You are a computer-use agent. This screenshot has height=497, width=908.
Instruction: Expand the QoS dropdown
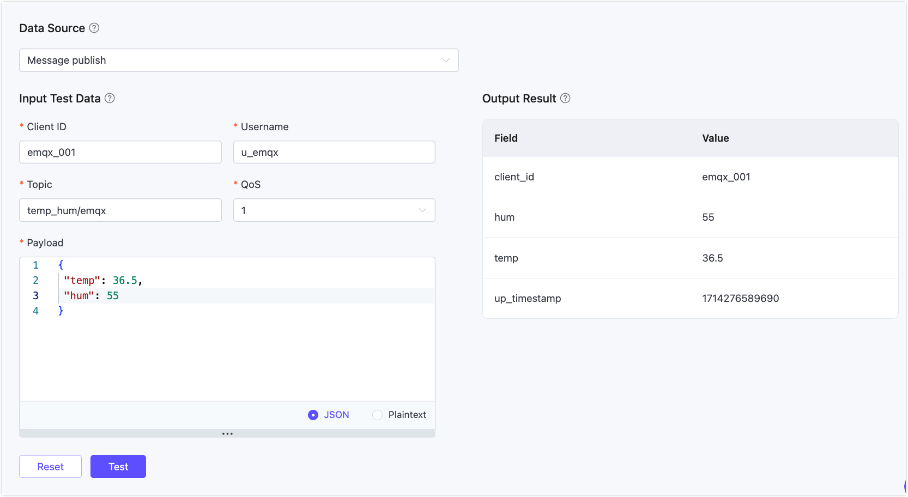coord(334,210)
